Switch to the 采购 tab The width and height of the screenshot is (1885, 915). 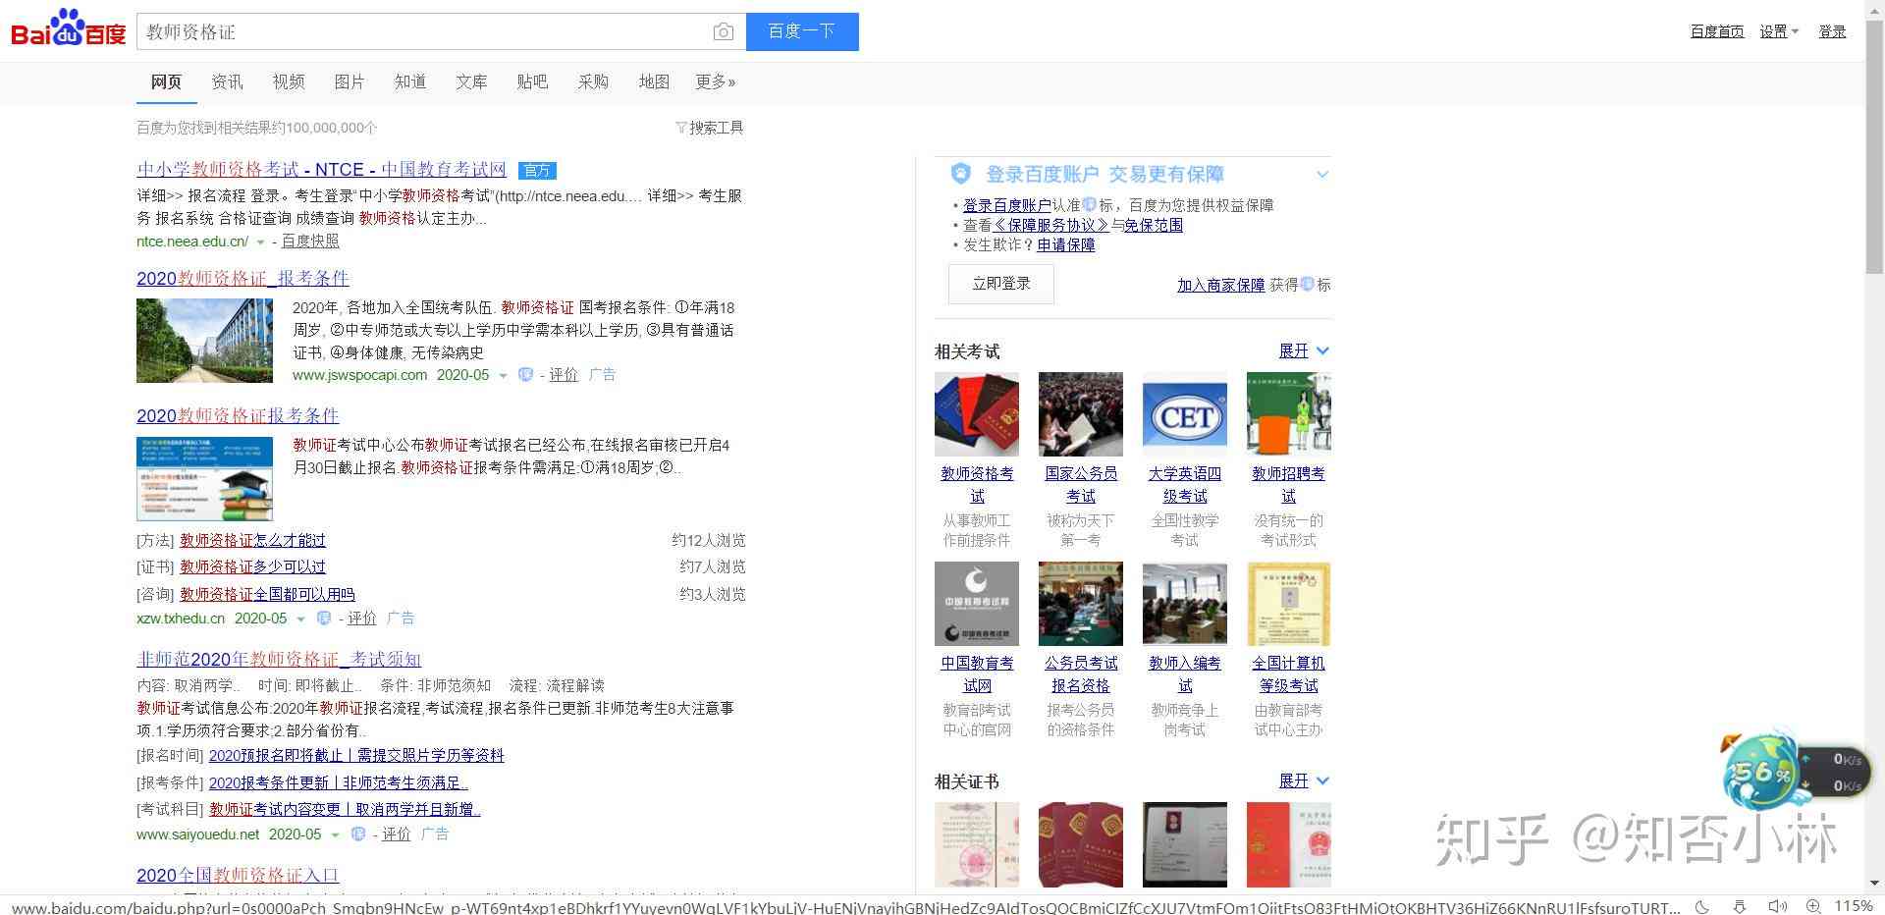[593, 81]
